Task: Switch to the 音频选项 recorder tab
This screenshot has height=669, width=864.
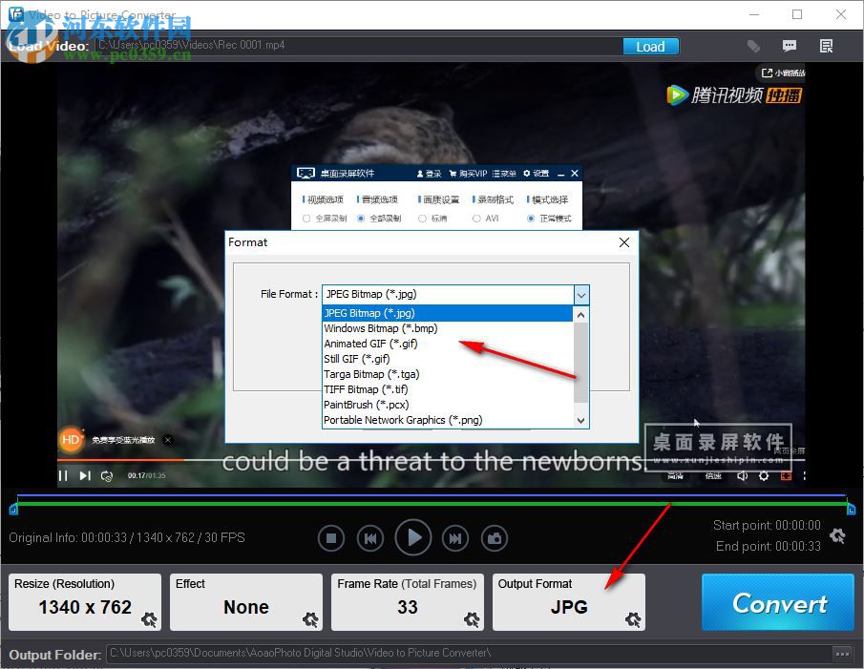Action: coord(377,199)
